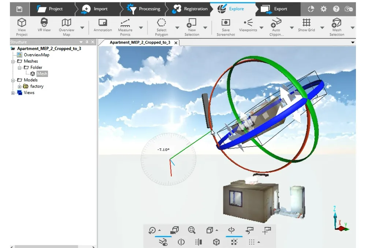
Task: Toggle Auto Clipping in the toolbar
Action: coord(276,23)
